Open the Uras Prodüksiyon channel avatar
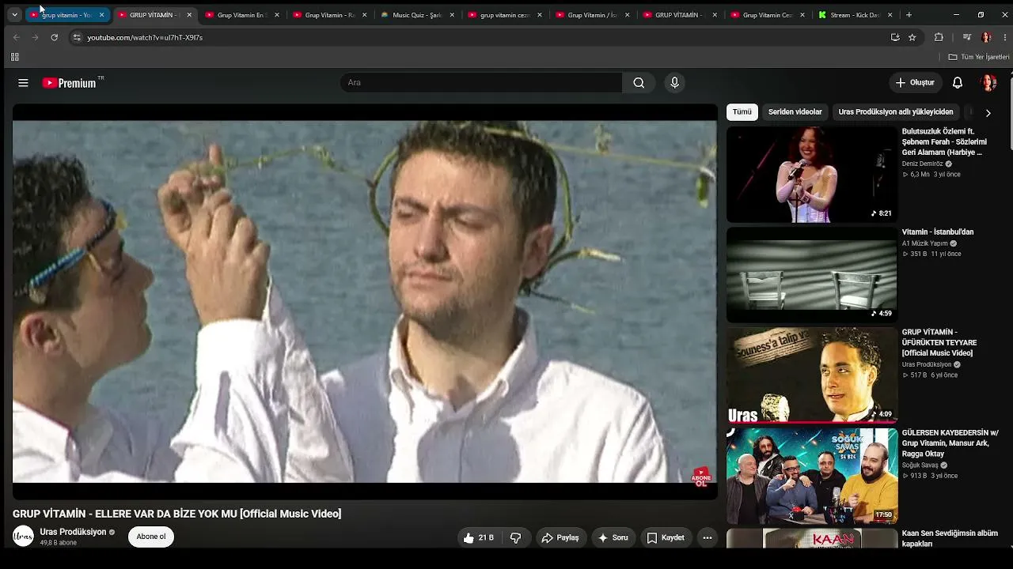The height and width of the screenshot is (569, 1013). pos(23,537)
